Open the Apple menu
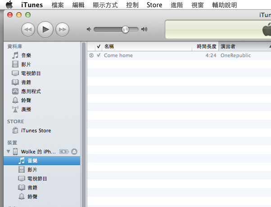The height and width of the screenshot is (207, 271). [9, 4]
